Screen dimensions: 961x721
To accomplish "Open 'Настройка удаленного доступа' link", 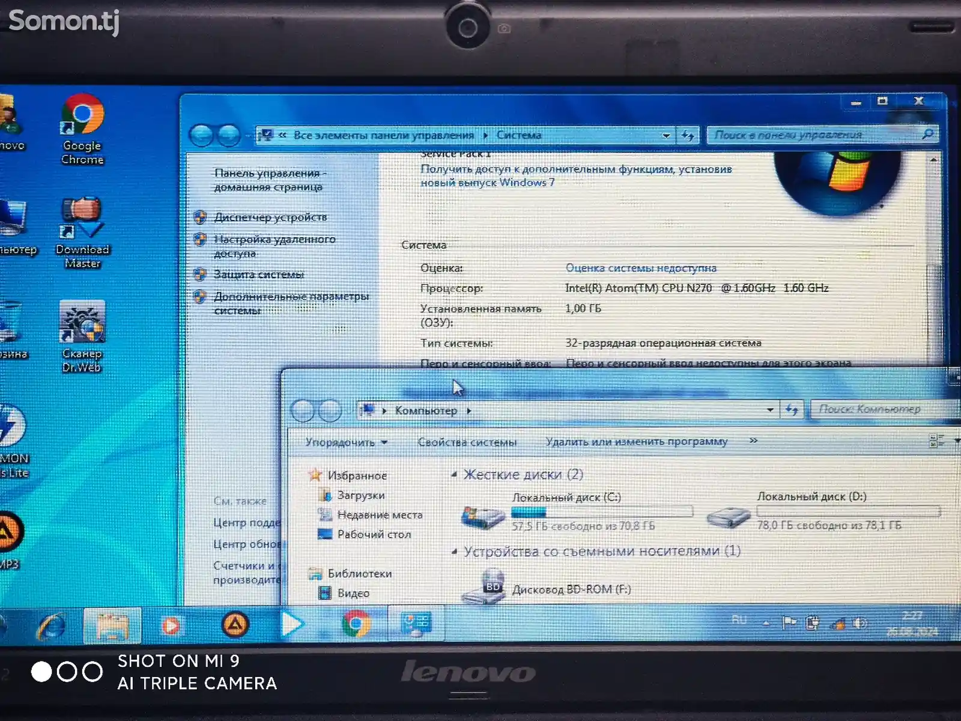I will pos(274,246).
